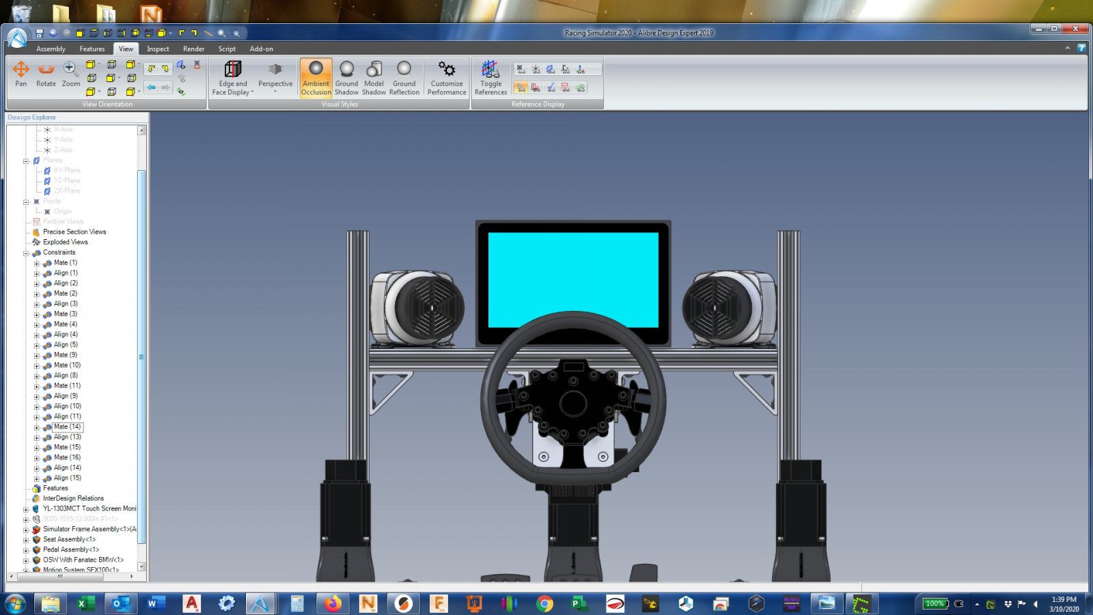
Task: Click the Design Explorer vertical scrollbar
Action: click(x=141, y=355)
